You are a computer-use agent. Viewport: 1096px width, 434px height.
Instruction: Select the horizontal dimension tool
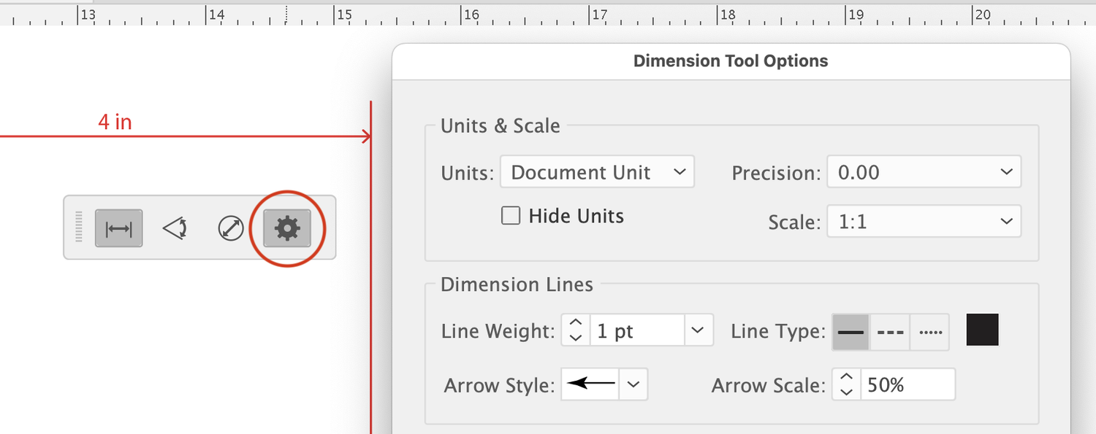click(x=118, y=228)
